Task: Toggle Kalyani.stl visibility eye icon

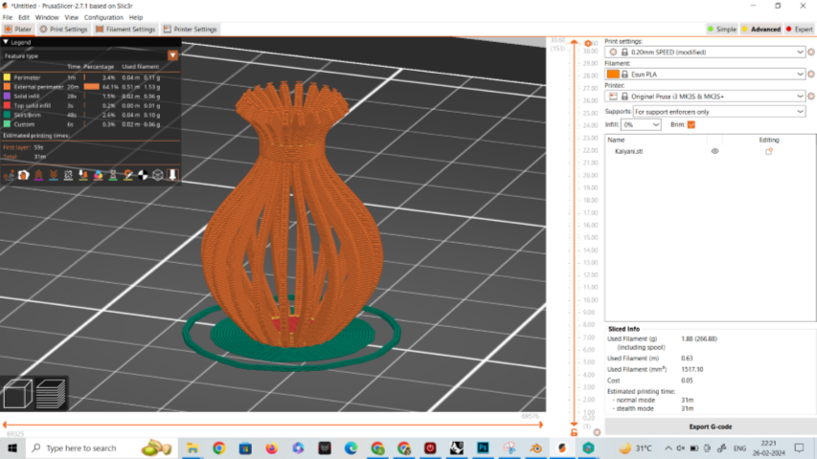Action: coord(715,151)
